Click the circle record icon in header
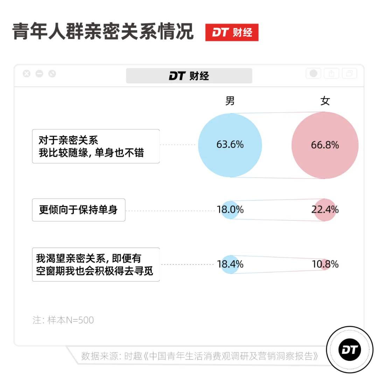The width and height of the screenshot is (378, 377). pos(314,73)
